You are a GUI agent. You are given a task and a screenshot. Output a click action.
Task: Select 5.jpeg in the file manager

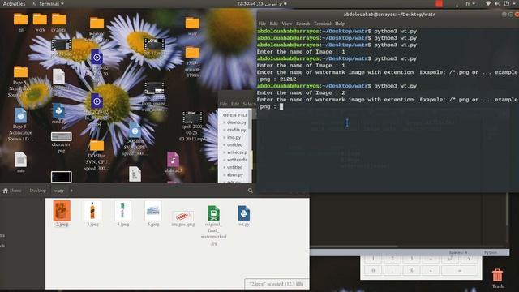tap(153, 211)
